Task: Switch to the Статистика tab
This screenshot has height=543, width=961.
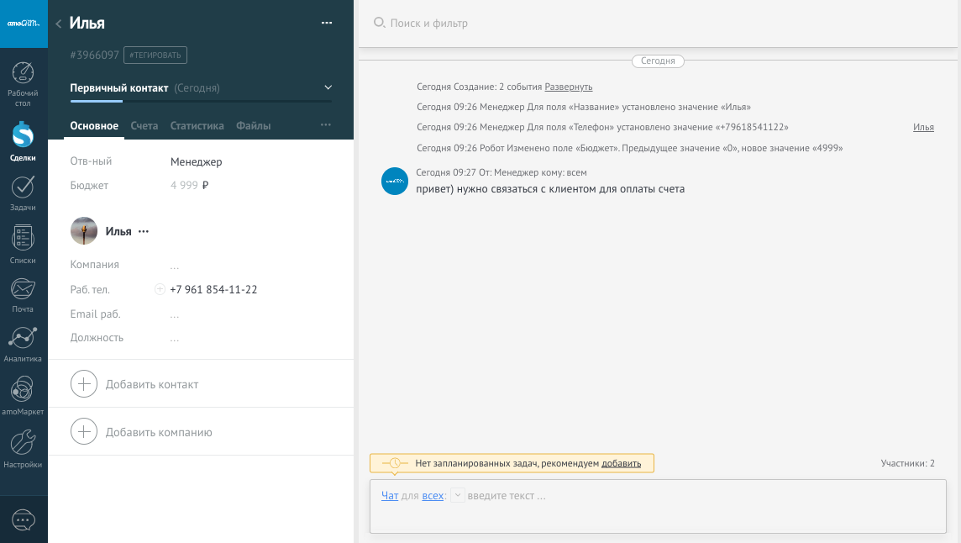Action: tap(197, 126)
